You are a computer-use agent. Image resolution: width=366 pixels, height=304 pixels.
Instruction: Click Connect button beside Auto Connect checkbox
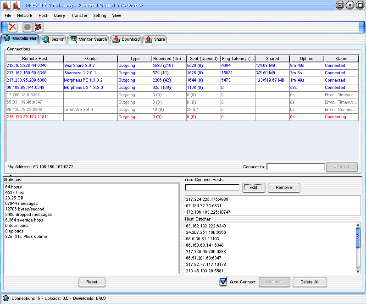pos(274,282)
